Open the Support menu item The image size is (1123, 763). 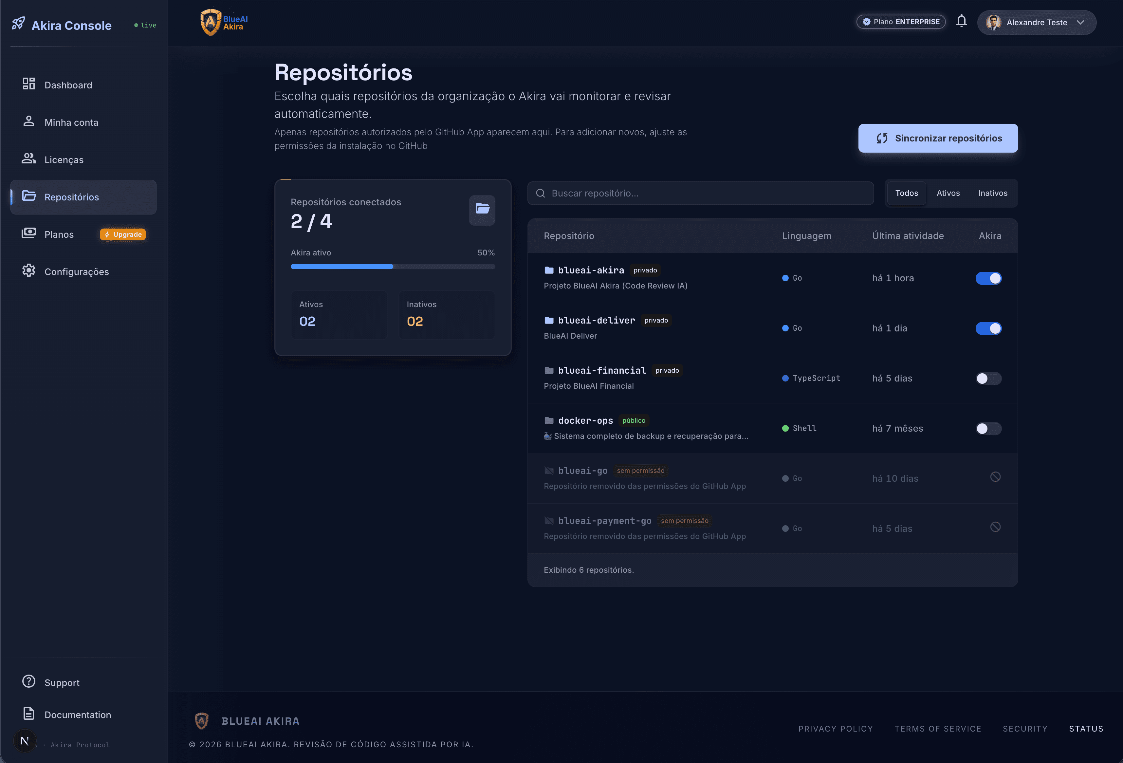pos(62,682)
